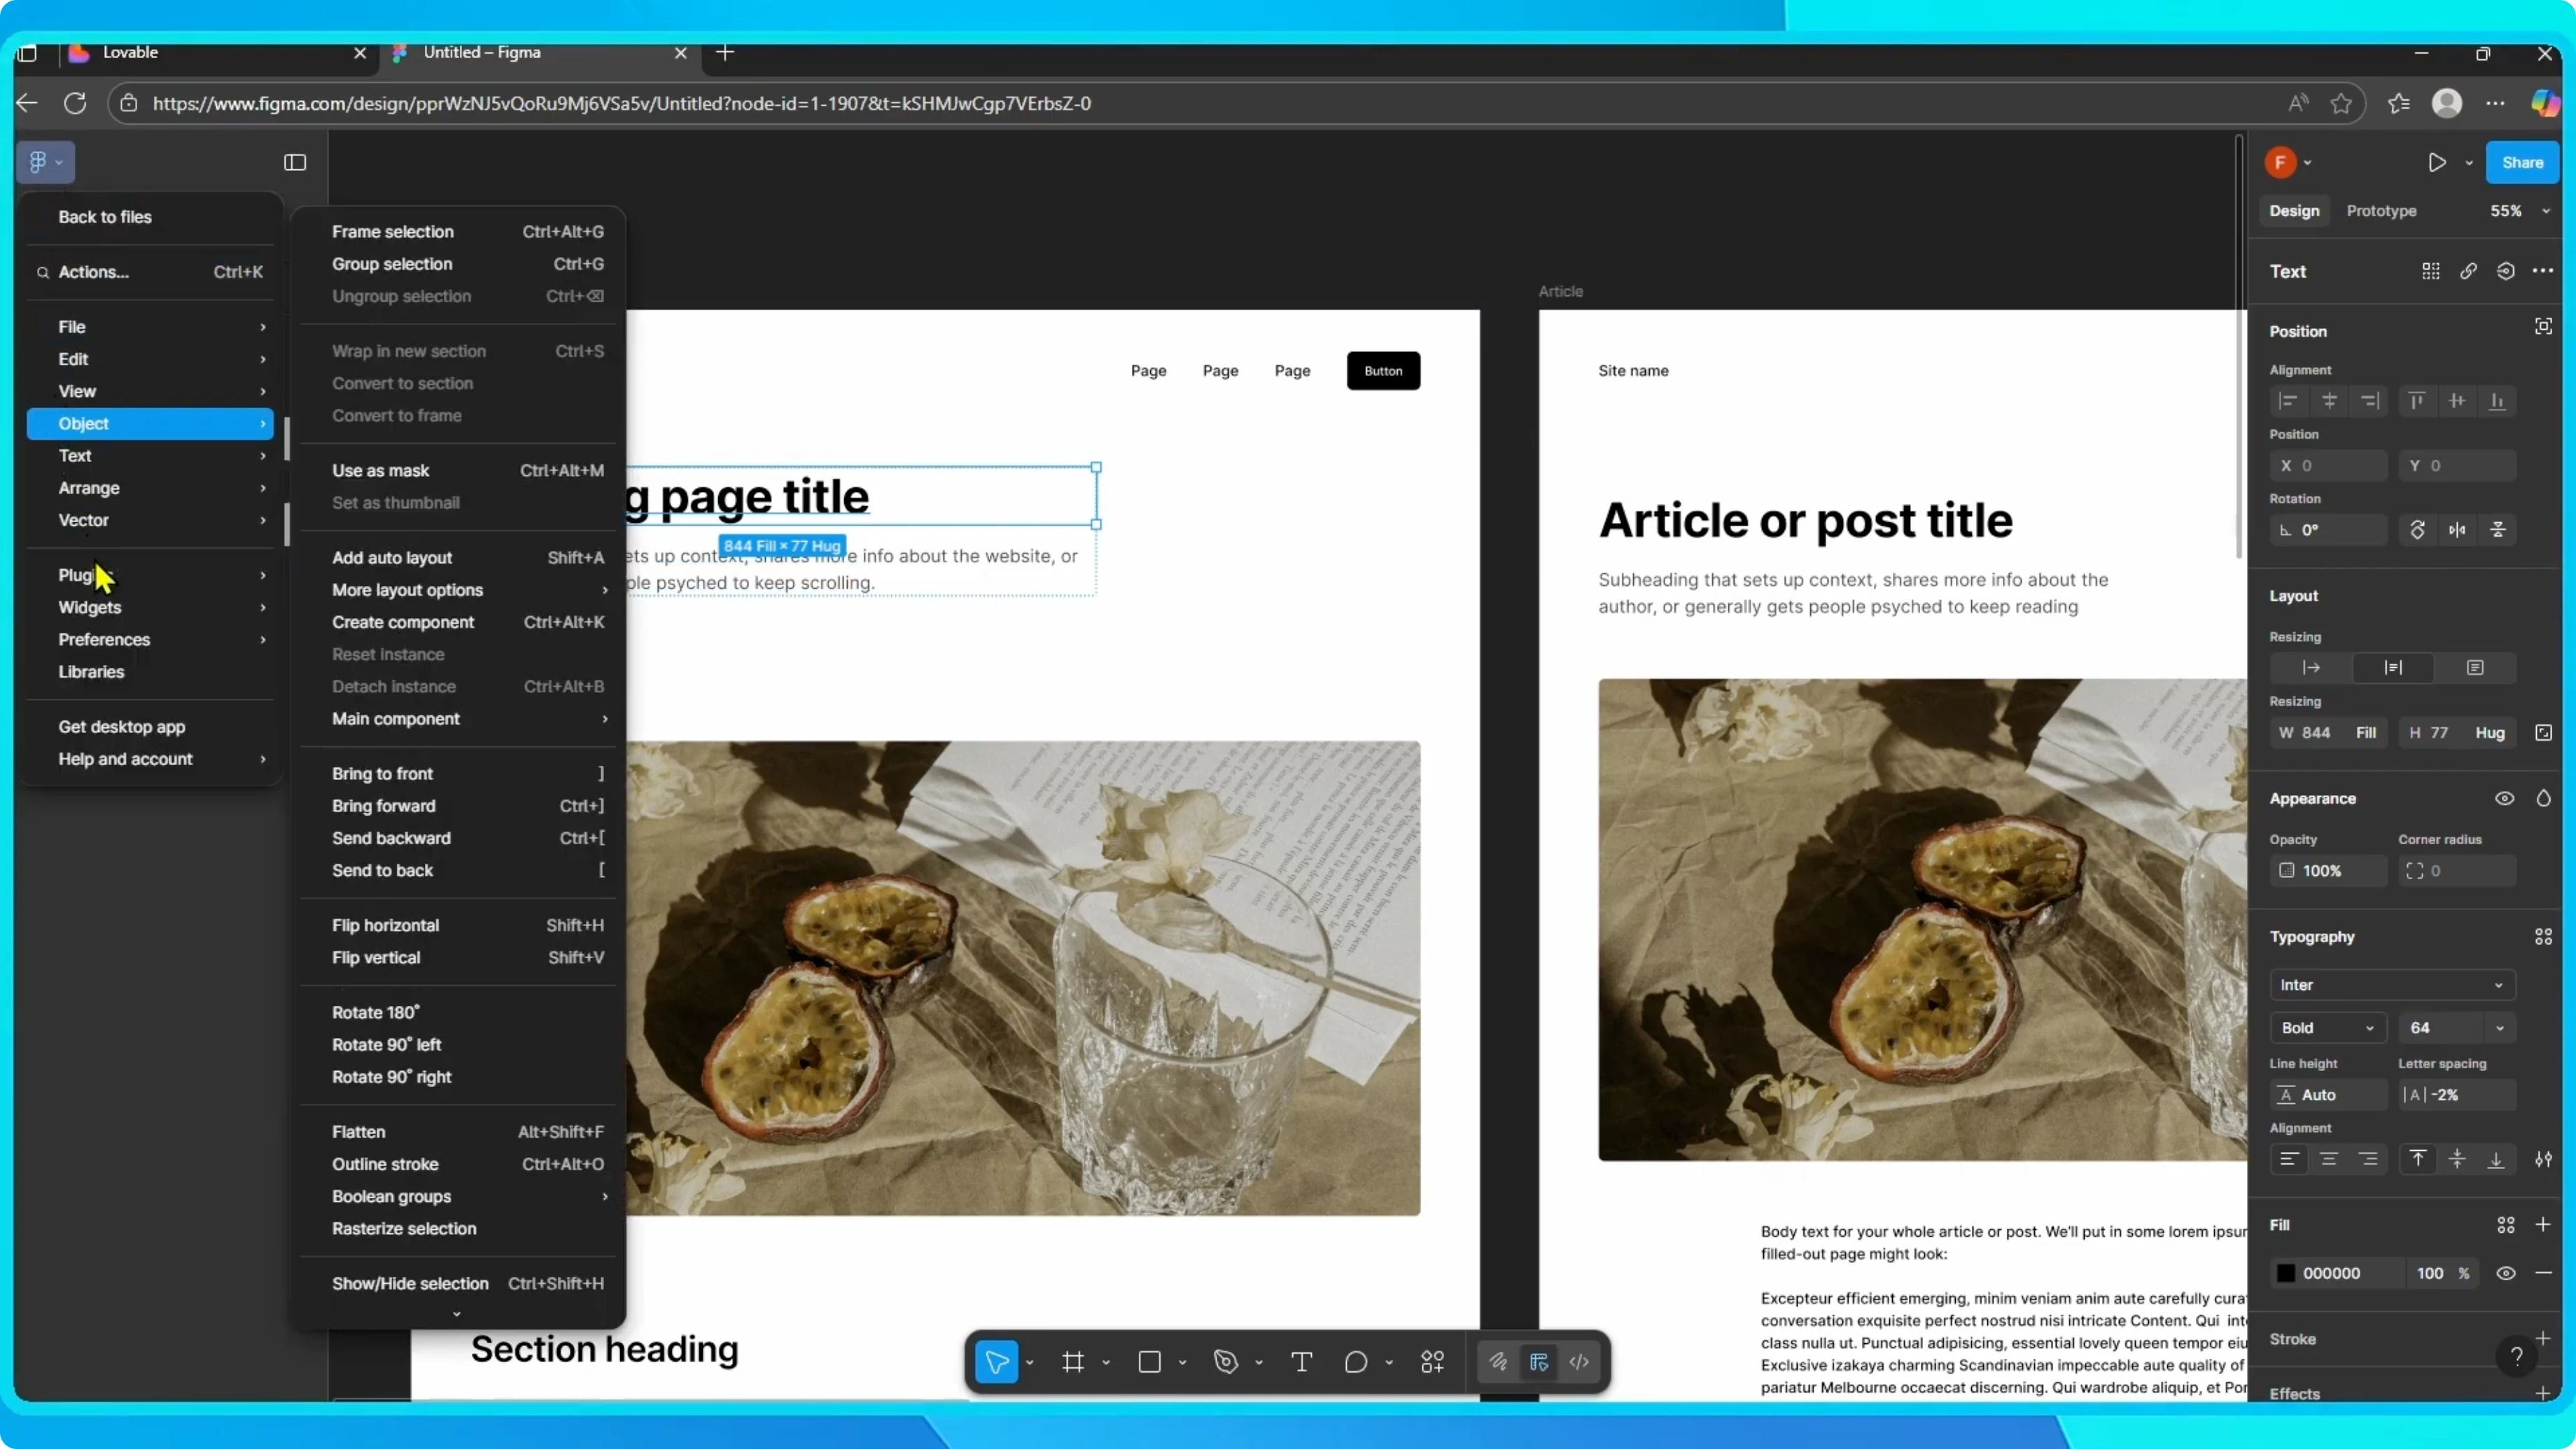Open the Bold font weight dropdown
Image resolution: width=2576 pixels, height=1449 pixels.
pyautogui.click(x=2328, y=1028)
